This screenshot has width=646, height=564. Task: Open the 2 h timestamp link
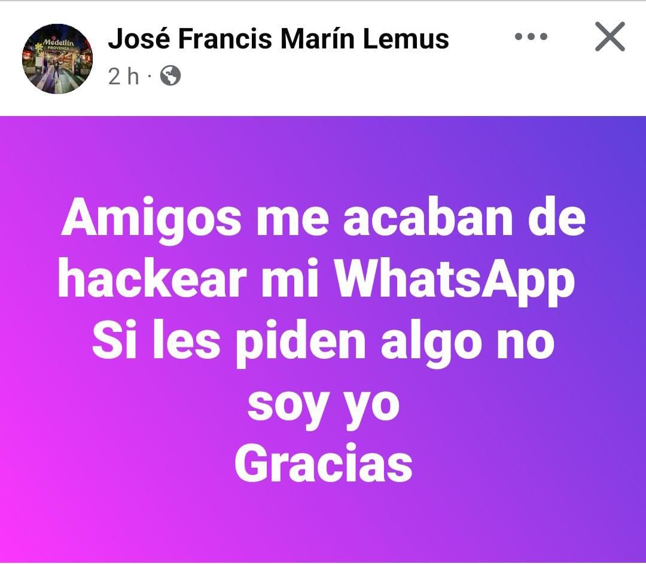[x=124, y=76]
